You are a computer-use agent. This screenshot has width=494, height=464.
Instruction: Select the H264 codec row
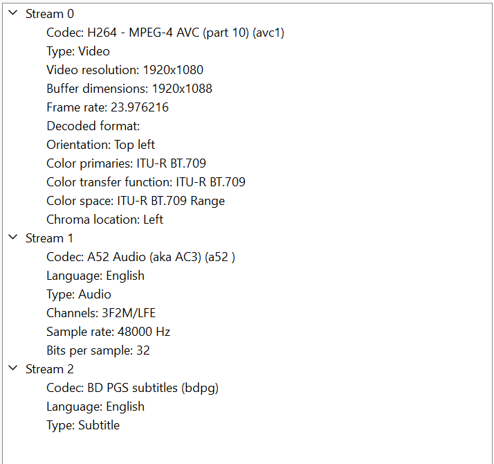pyautogui.click(x=165, y=33)
